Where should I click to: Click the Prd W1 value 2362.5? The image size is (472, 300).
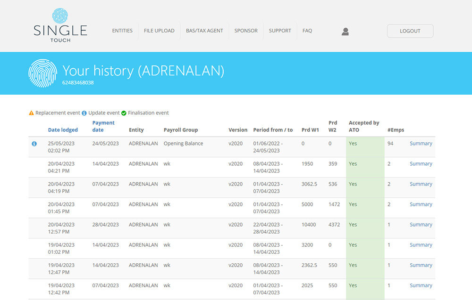click(x=309, y=265)
